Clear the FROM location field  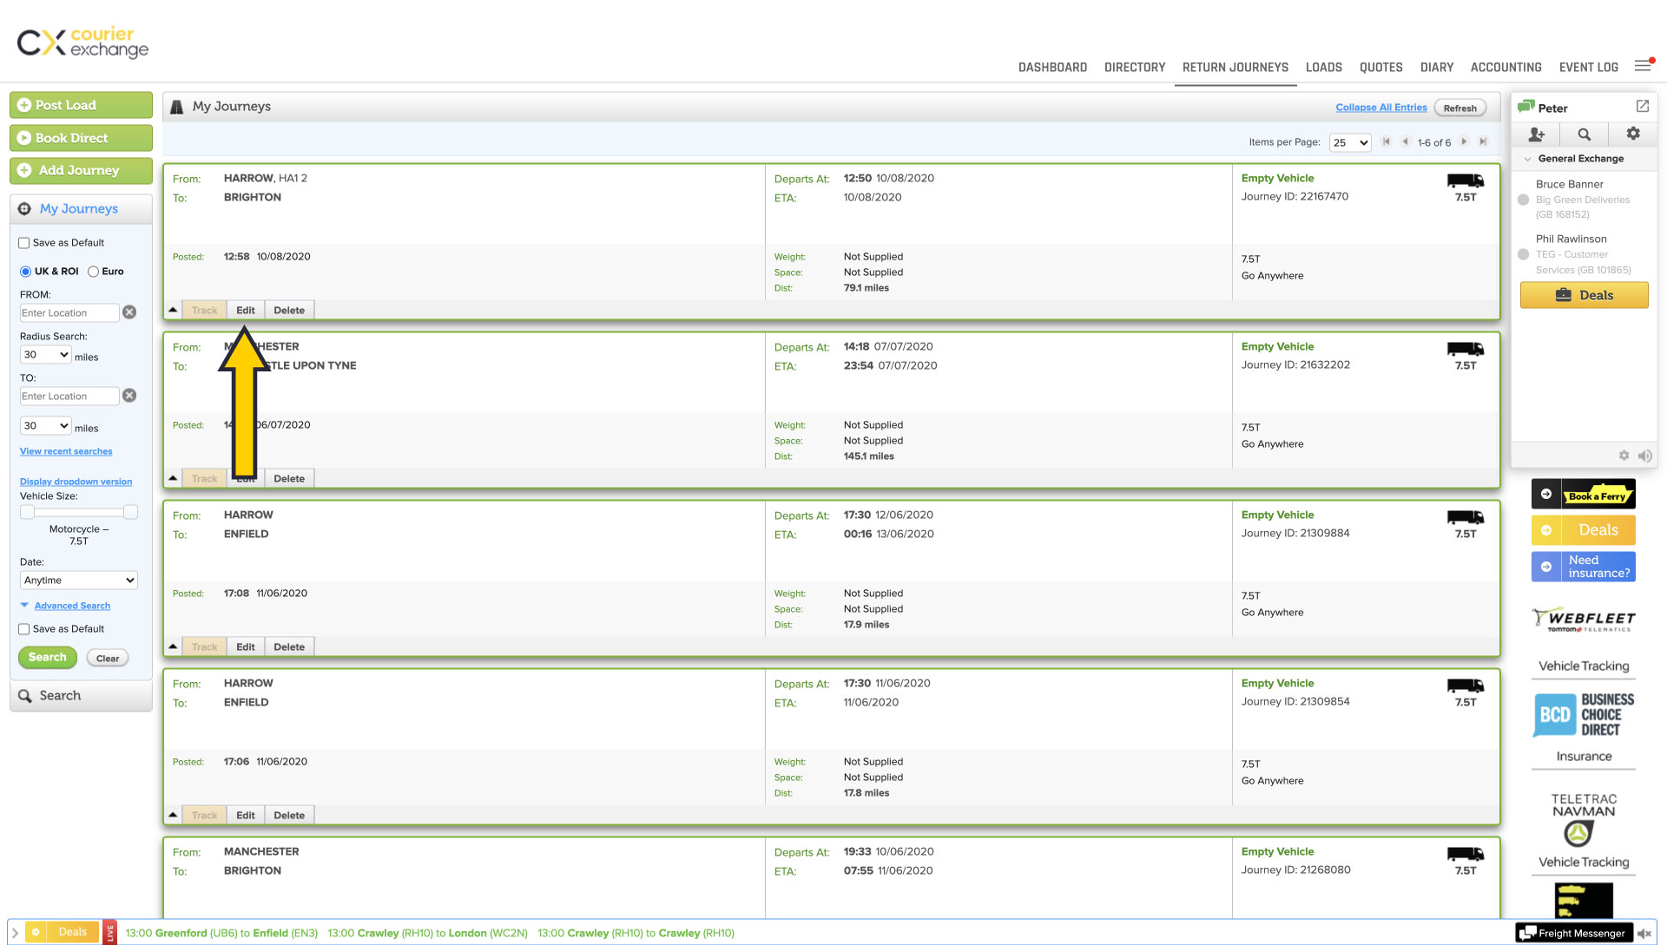[129, 312]
